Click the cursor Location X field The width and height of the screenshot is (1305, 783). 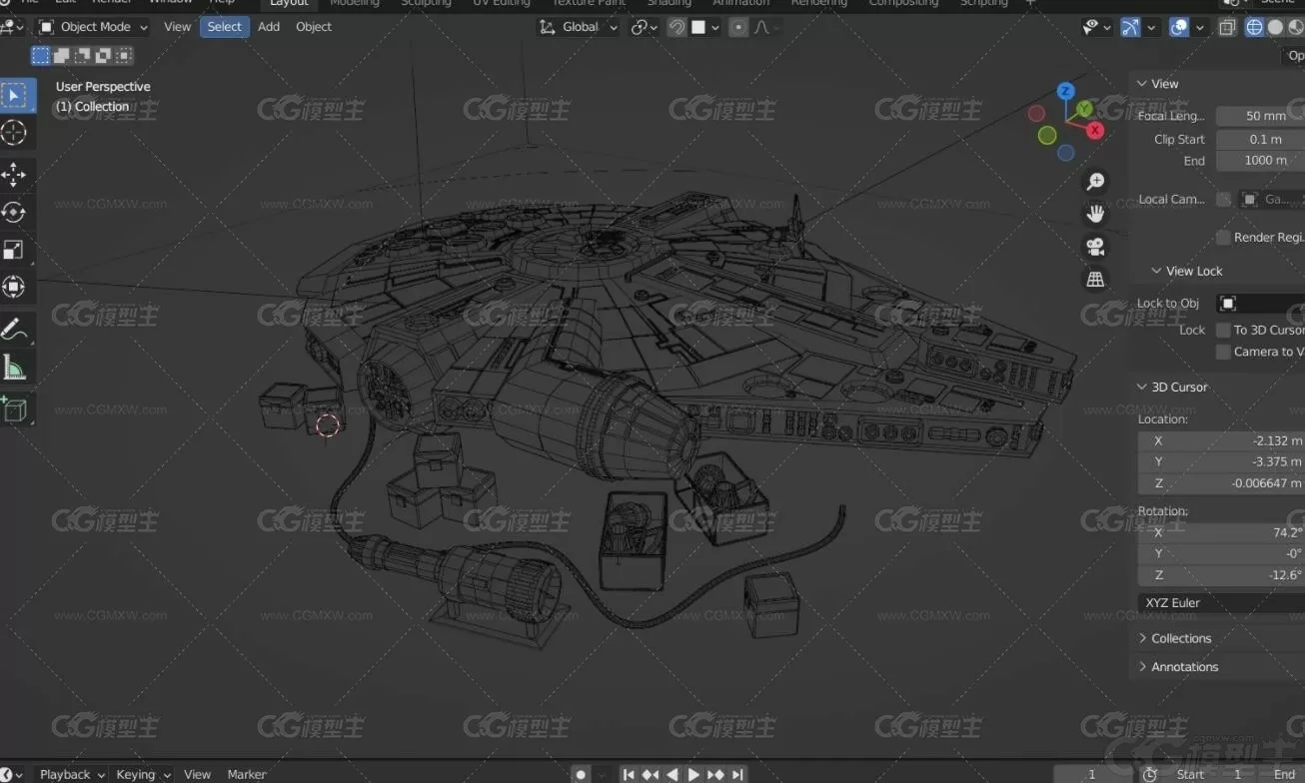coord(1221,440)
